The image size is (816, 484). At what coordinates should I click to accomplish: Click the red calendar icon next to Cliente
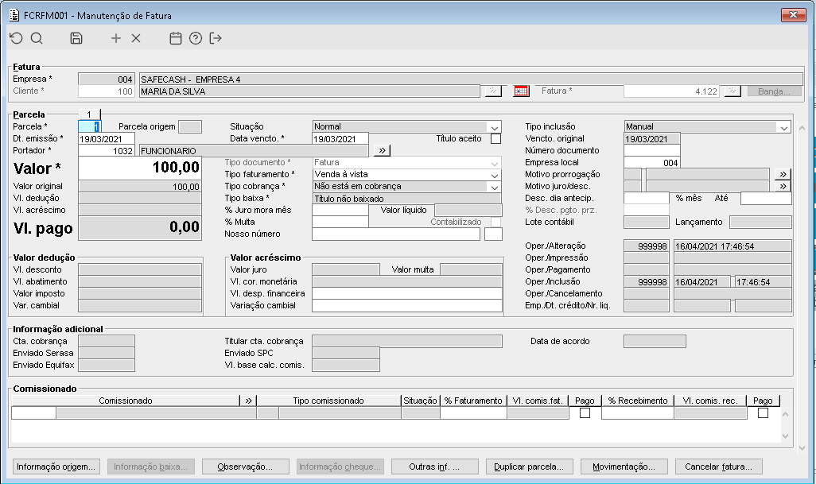click(521, 91)
